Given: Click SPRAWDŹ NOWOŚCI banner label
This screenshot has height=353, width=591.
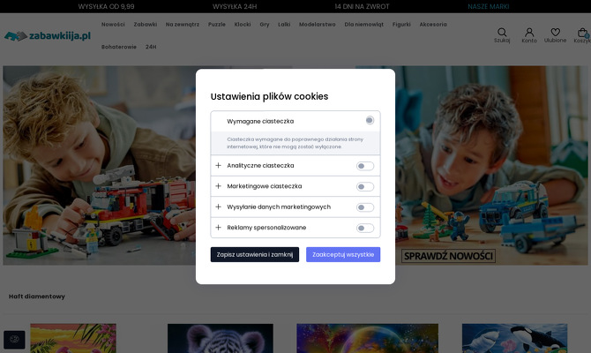Looking at the screenshot, I should click(448, 256).
